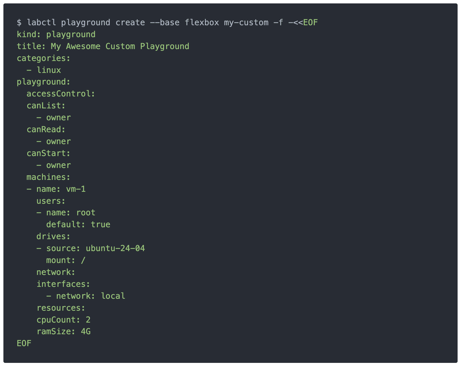This screenshot has width=461, height=366.
Task: Click the ubuntu-24-04 source value
Action: [115, 248]
